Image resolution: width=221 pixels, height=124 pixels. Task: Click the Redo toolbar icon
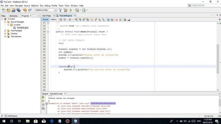pos(30,10)
